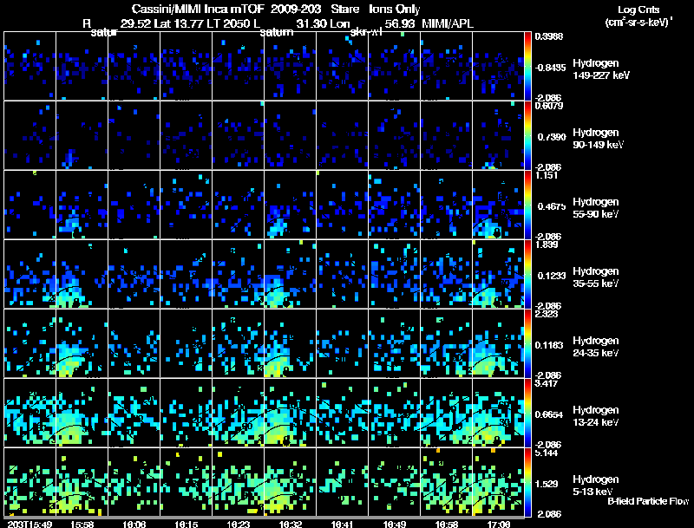Pick the color bar for Hydrogen 5-13 keV
The height and width of the screenshot is (528, 694).
(527, 482)
